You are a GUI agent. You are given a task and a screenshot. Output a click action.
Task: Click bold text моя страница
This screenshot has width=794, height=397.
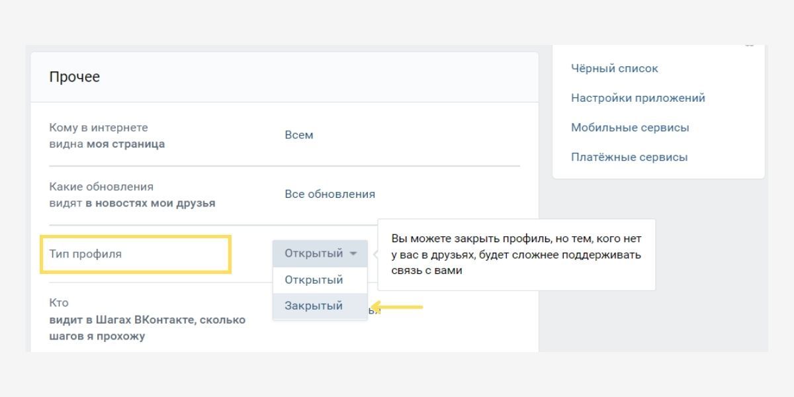126,144
